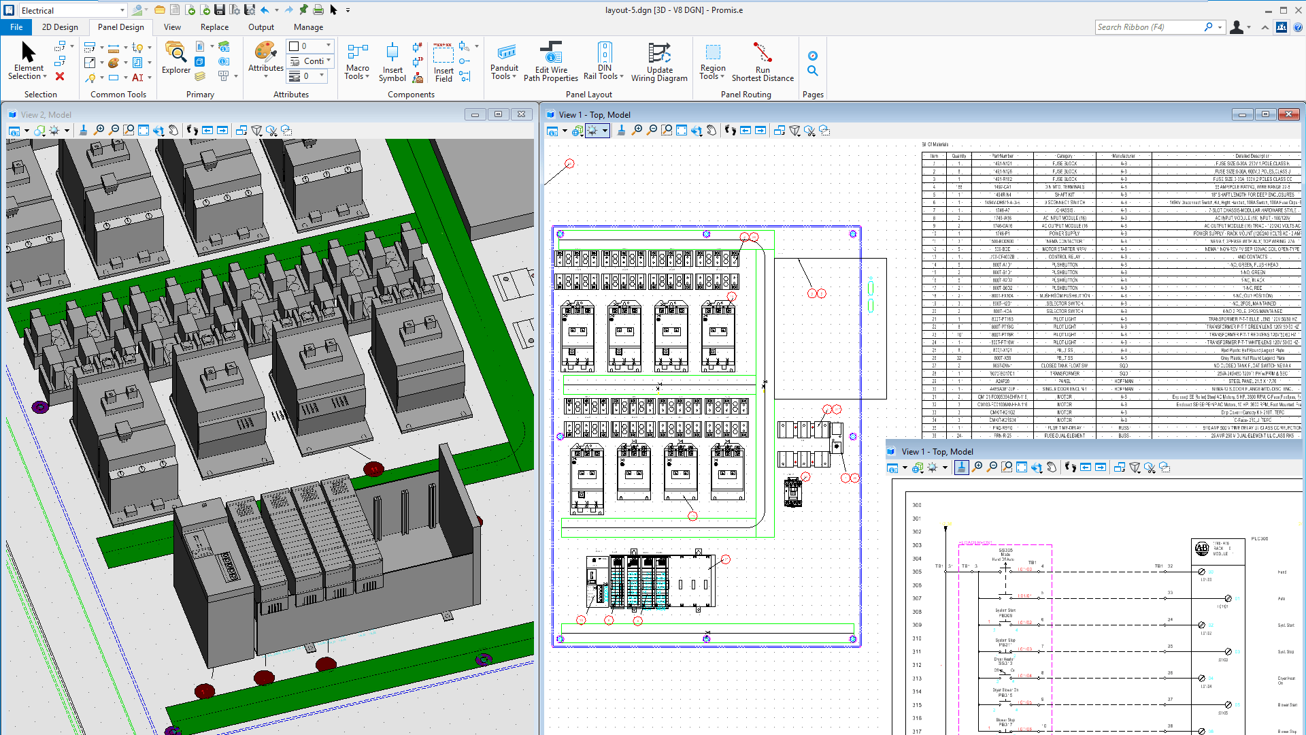This screenshot has width=1306, height=735.
Task: Click the Insert Symbol icon
Action: (392, 53)
